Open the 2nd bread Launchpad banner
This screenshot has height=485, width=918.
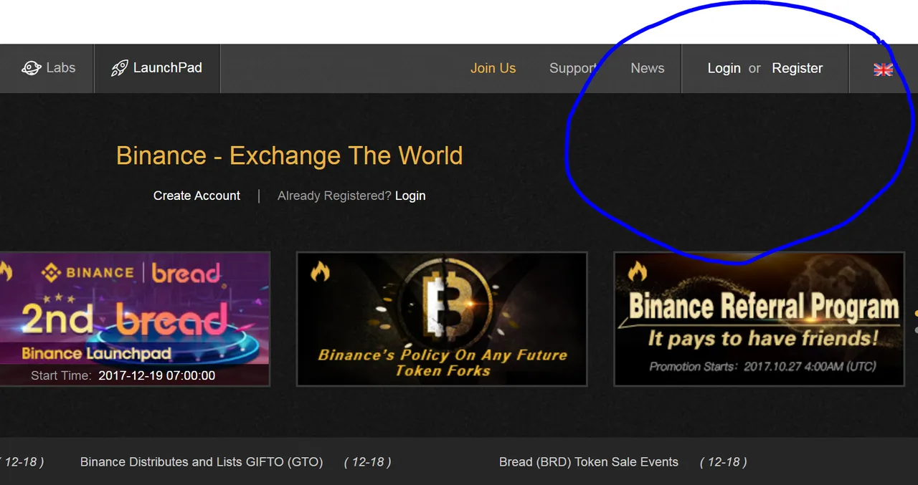135,319
